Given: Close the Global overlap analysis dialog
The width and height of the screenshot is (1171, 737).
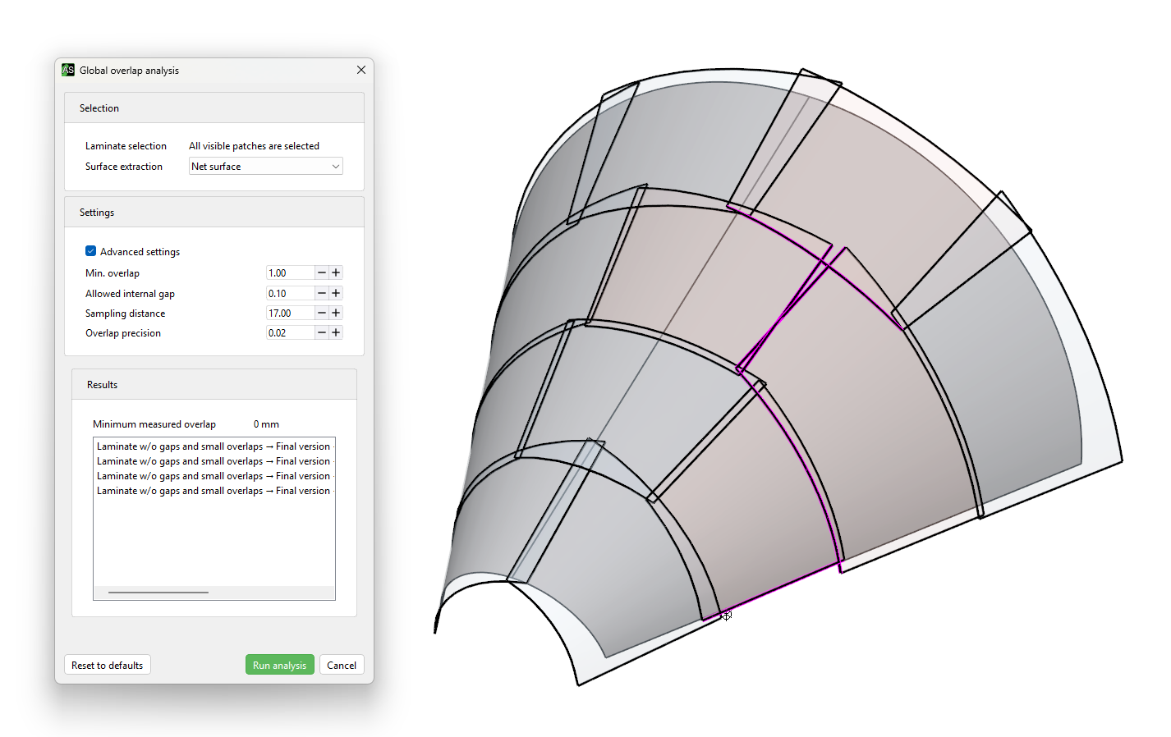Looking at the screenshot, I should click(x=361, y=70).
